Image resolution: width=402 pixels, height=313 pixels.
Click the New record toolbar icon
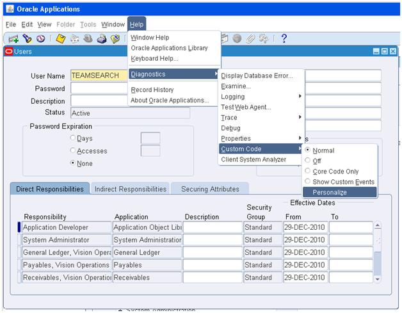(13, 38)
